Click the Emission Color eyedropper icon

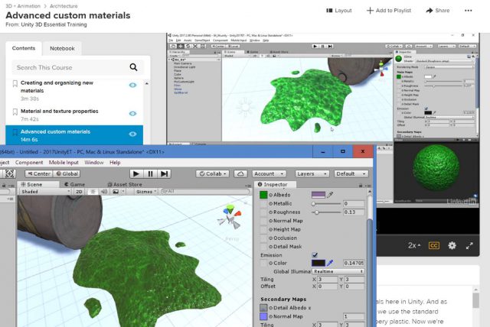330,263
